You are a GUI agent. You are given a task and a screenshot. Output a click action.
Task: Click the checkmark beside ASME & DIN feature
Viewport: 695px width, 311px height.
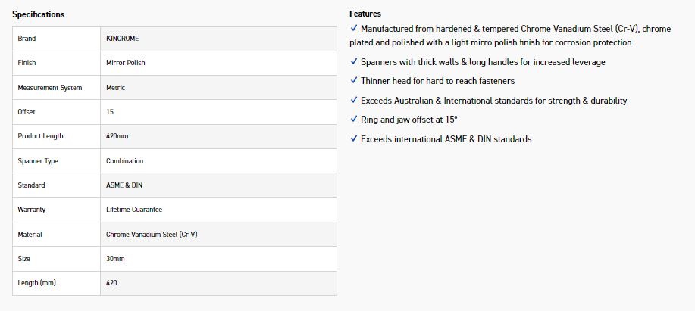coord(354,138)
